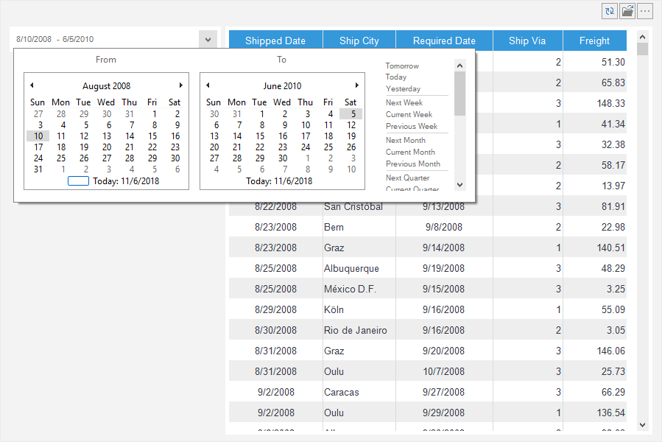Open the three-dots more options menu

click(x=645, y=11)
